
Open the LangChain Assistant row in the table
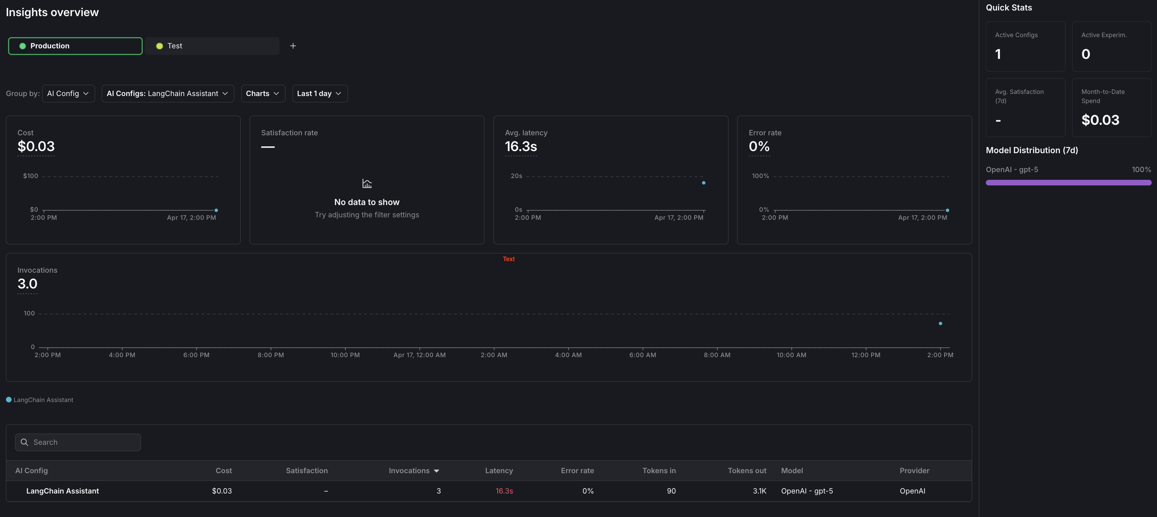[x=63, y=491]
